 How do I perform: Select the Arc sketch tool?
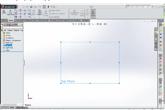click(x=20, y=14)
